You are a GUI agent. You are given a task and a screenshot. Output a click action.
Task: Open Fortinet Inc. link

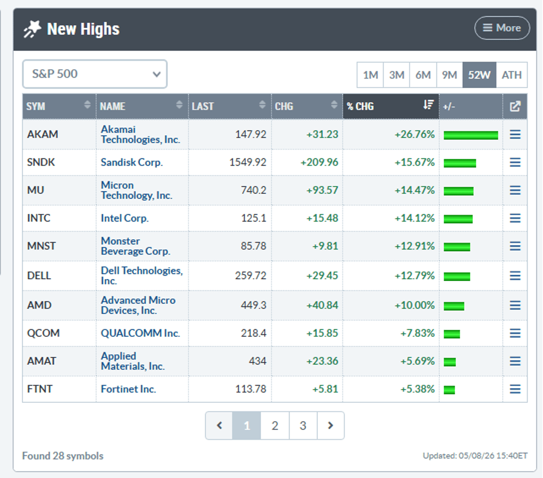coord(129,389)
